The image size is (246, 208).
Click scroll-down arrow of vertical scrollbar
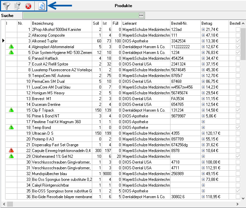click(x=243, y=198)
